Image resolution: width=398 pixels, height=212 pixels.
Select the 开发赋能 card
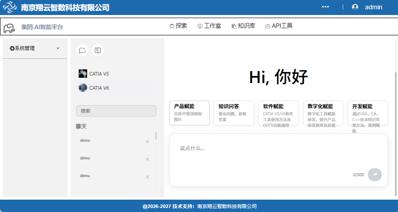click(x=367, y=113)
